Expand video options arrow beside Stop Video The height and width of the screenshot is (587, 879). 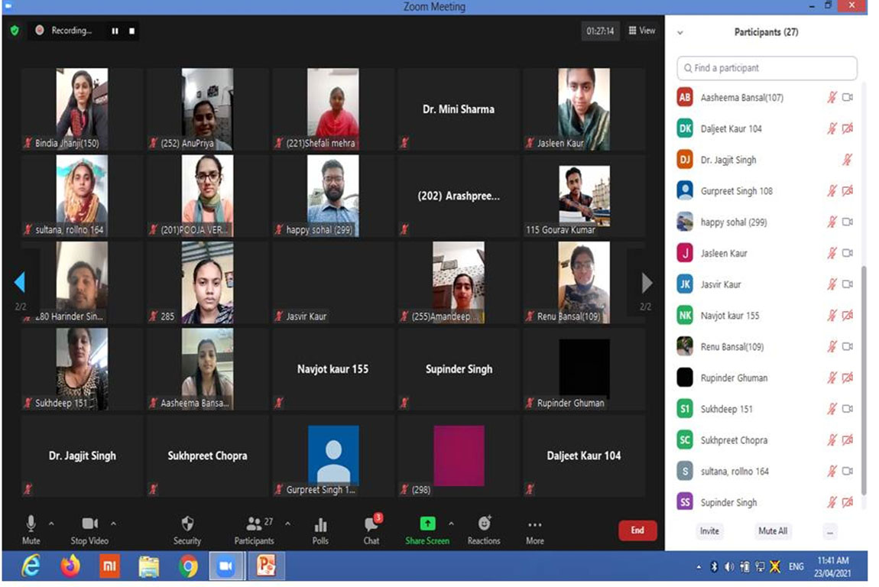pyautogui.click(x=114, y=524)
